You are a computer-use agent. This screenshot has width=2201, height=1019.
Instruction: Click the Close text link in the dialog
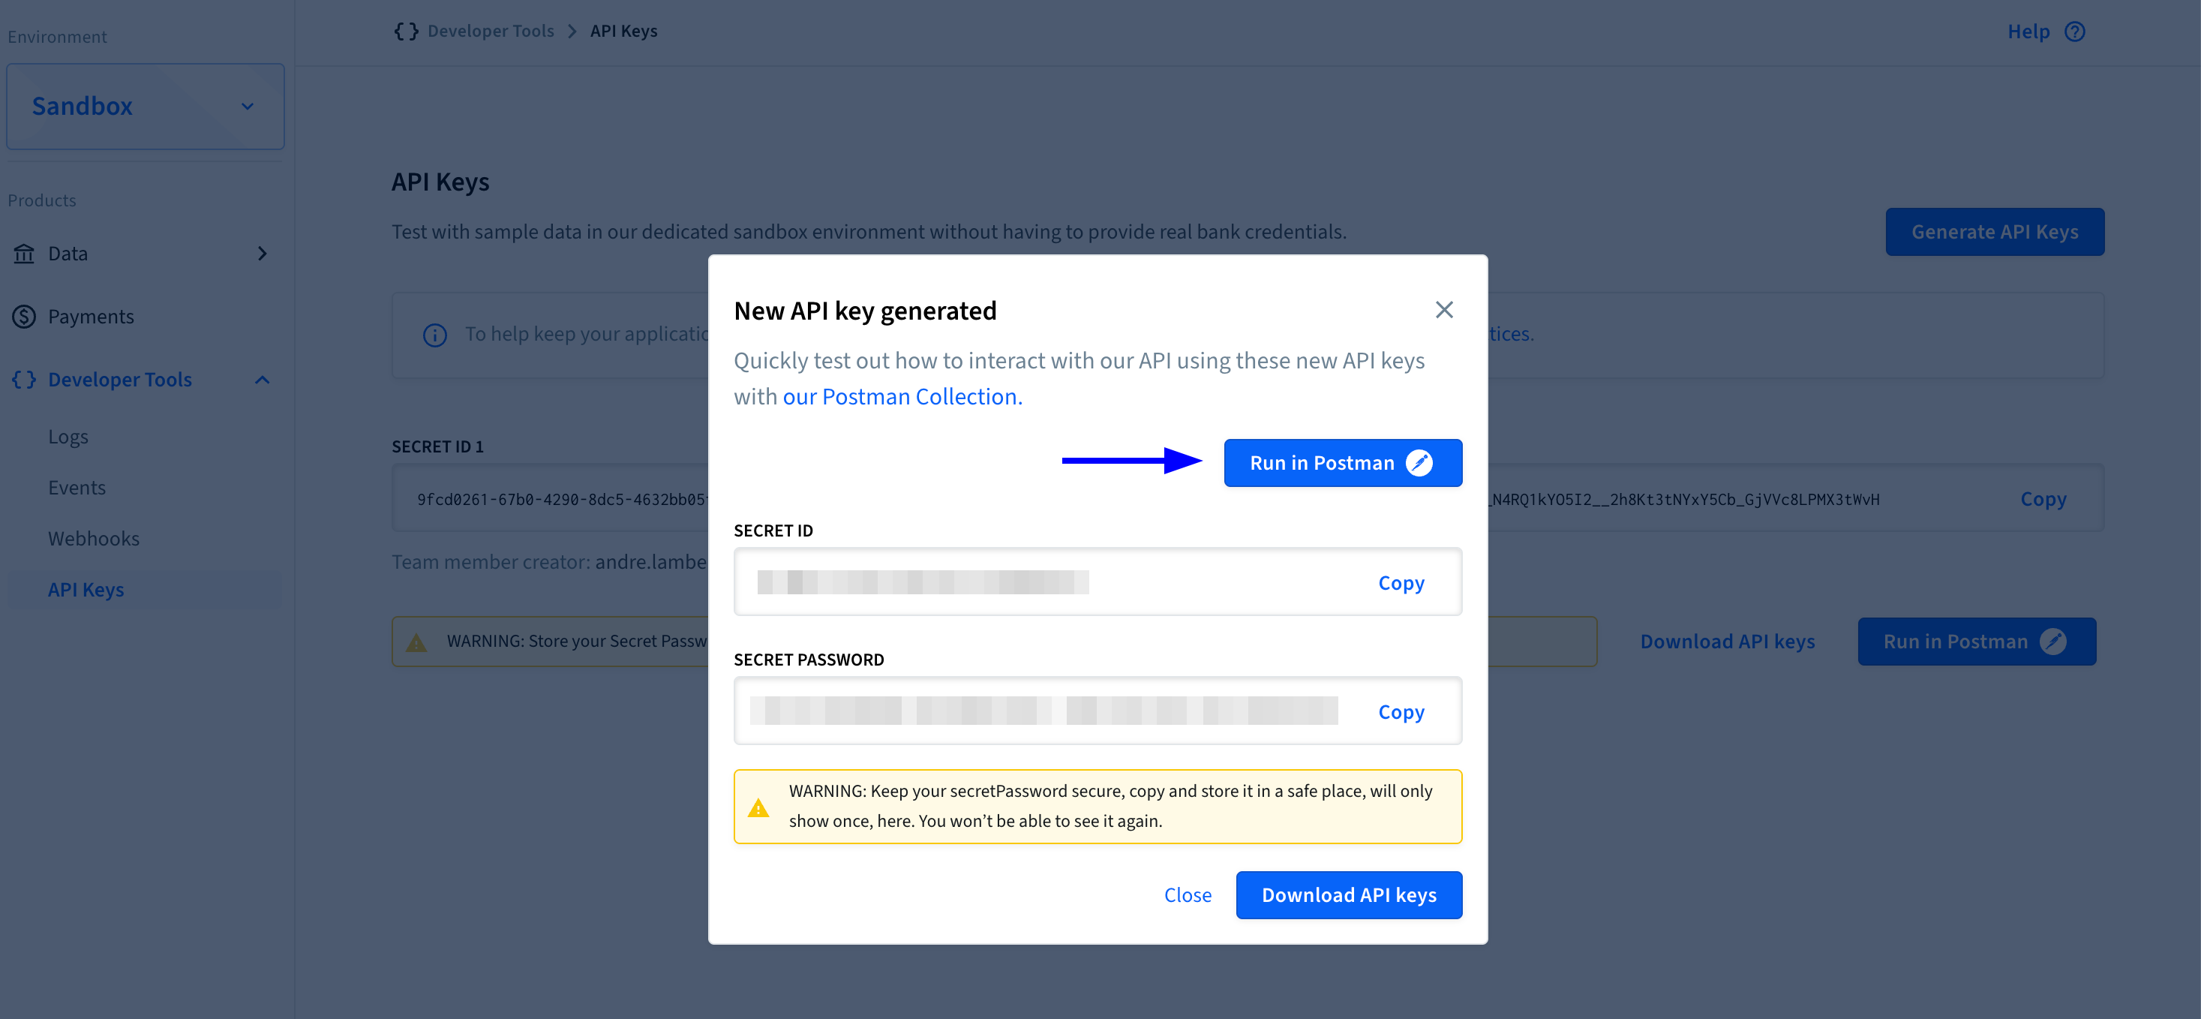1187,895
